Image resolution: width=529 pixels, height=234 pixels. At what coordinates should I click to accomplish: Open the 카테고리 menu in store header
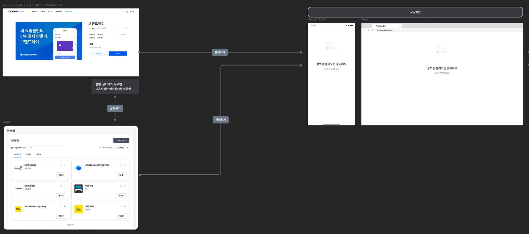pos(35,12)
